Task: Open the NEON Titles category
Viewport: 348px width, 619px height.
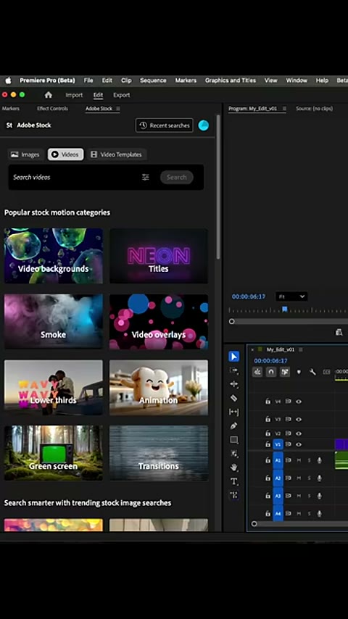Action: (158, 256)
